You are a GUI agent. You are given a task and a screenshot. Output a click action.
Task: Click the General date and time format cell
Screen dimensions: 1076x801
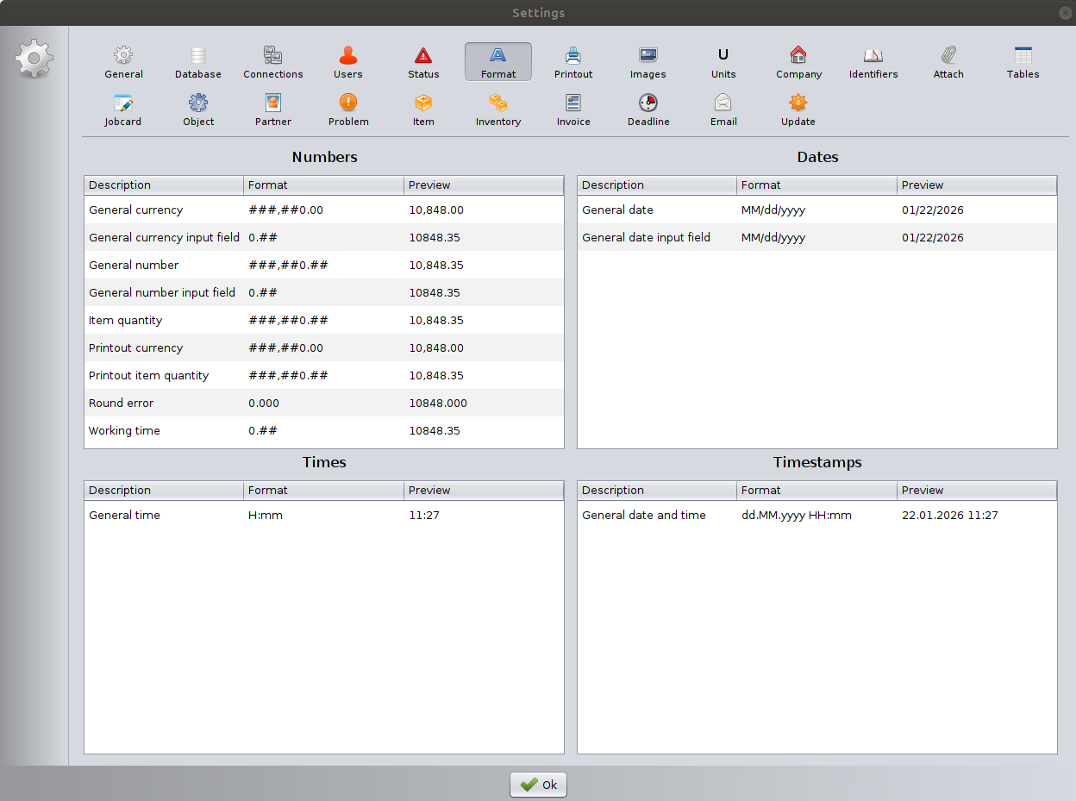coord(816,516)
